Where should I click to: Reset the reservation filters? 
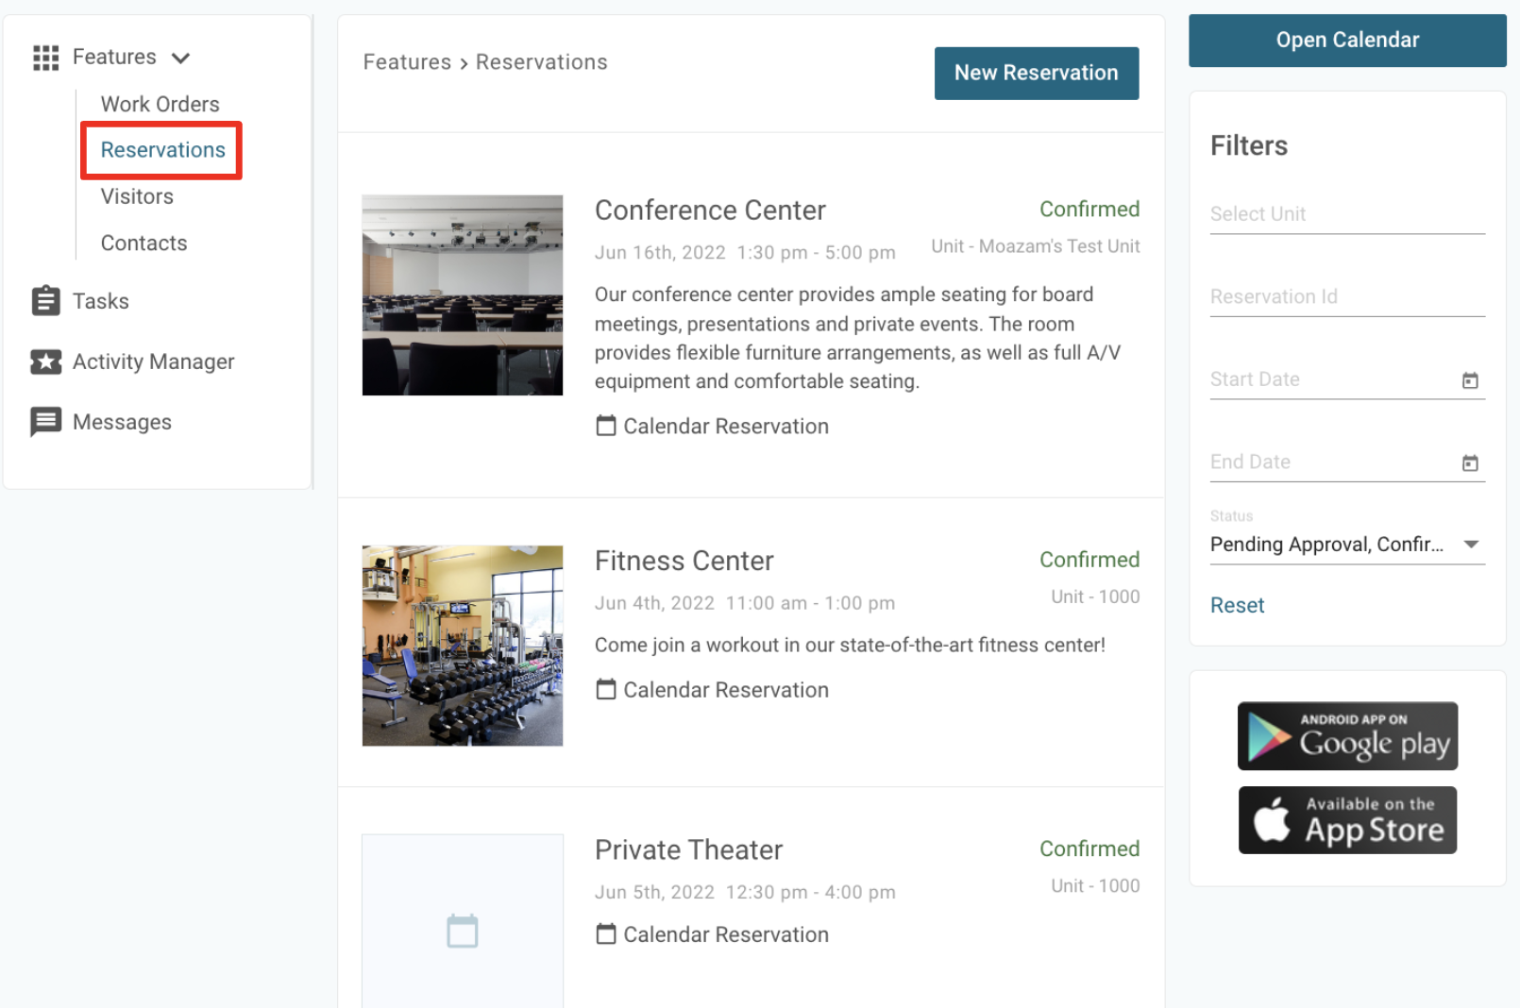pyautogui.click(x=1237, y=605)
